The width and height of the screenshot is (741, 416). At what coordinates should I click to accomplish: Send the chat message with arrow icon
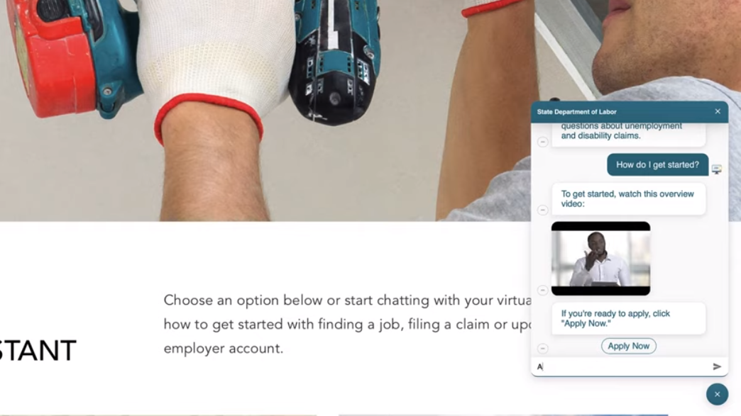(717, 366)
